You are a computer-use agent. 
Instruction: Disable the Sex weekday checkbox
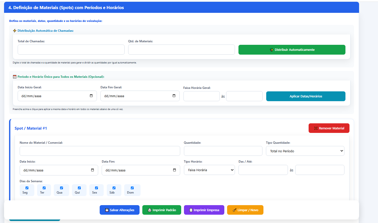[96, 188]
